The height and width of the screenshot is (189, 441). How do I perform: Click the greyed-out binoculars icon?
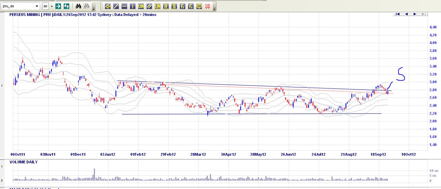pos(87,6)
